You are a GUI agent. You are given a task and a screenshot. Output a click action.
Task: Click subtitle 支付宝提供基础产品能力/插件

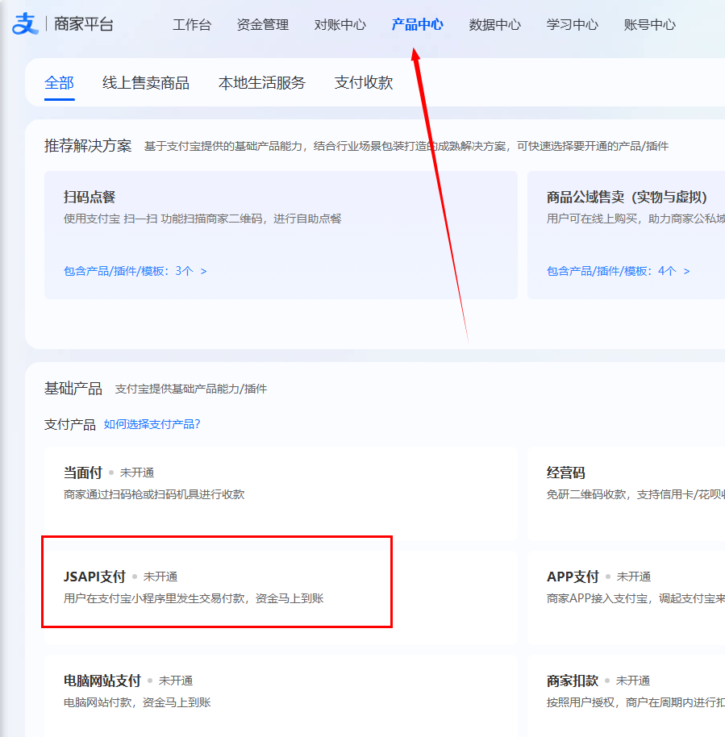click(191, 389)
